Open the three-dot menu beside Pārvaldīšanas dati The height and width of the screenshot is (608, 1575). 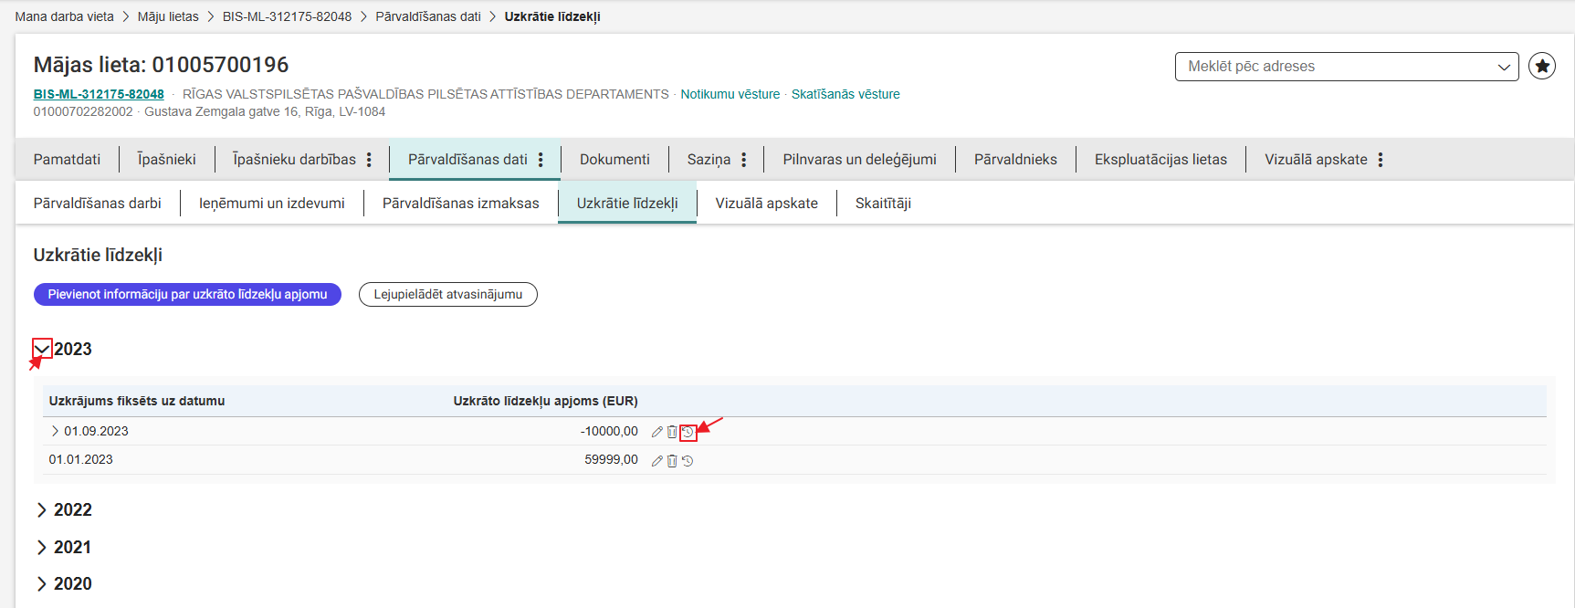(x=541, y=160)
